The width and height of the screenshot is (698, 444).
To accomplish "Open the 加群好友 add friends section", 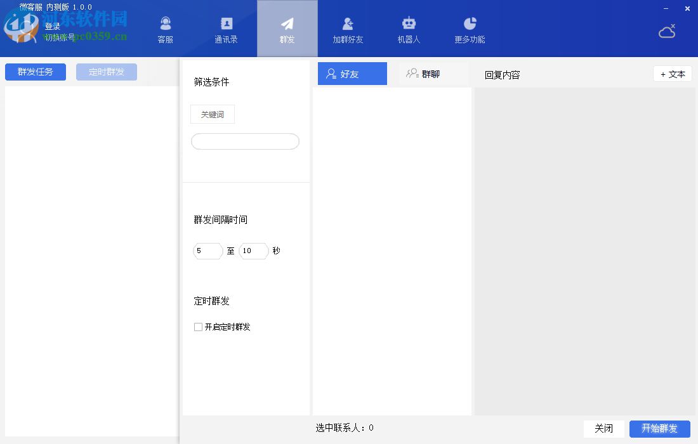I will click(348, 29).
